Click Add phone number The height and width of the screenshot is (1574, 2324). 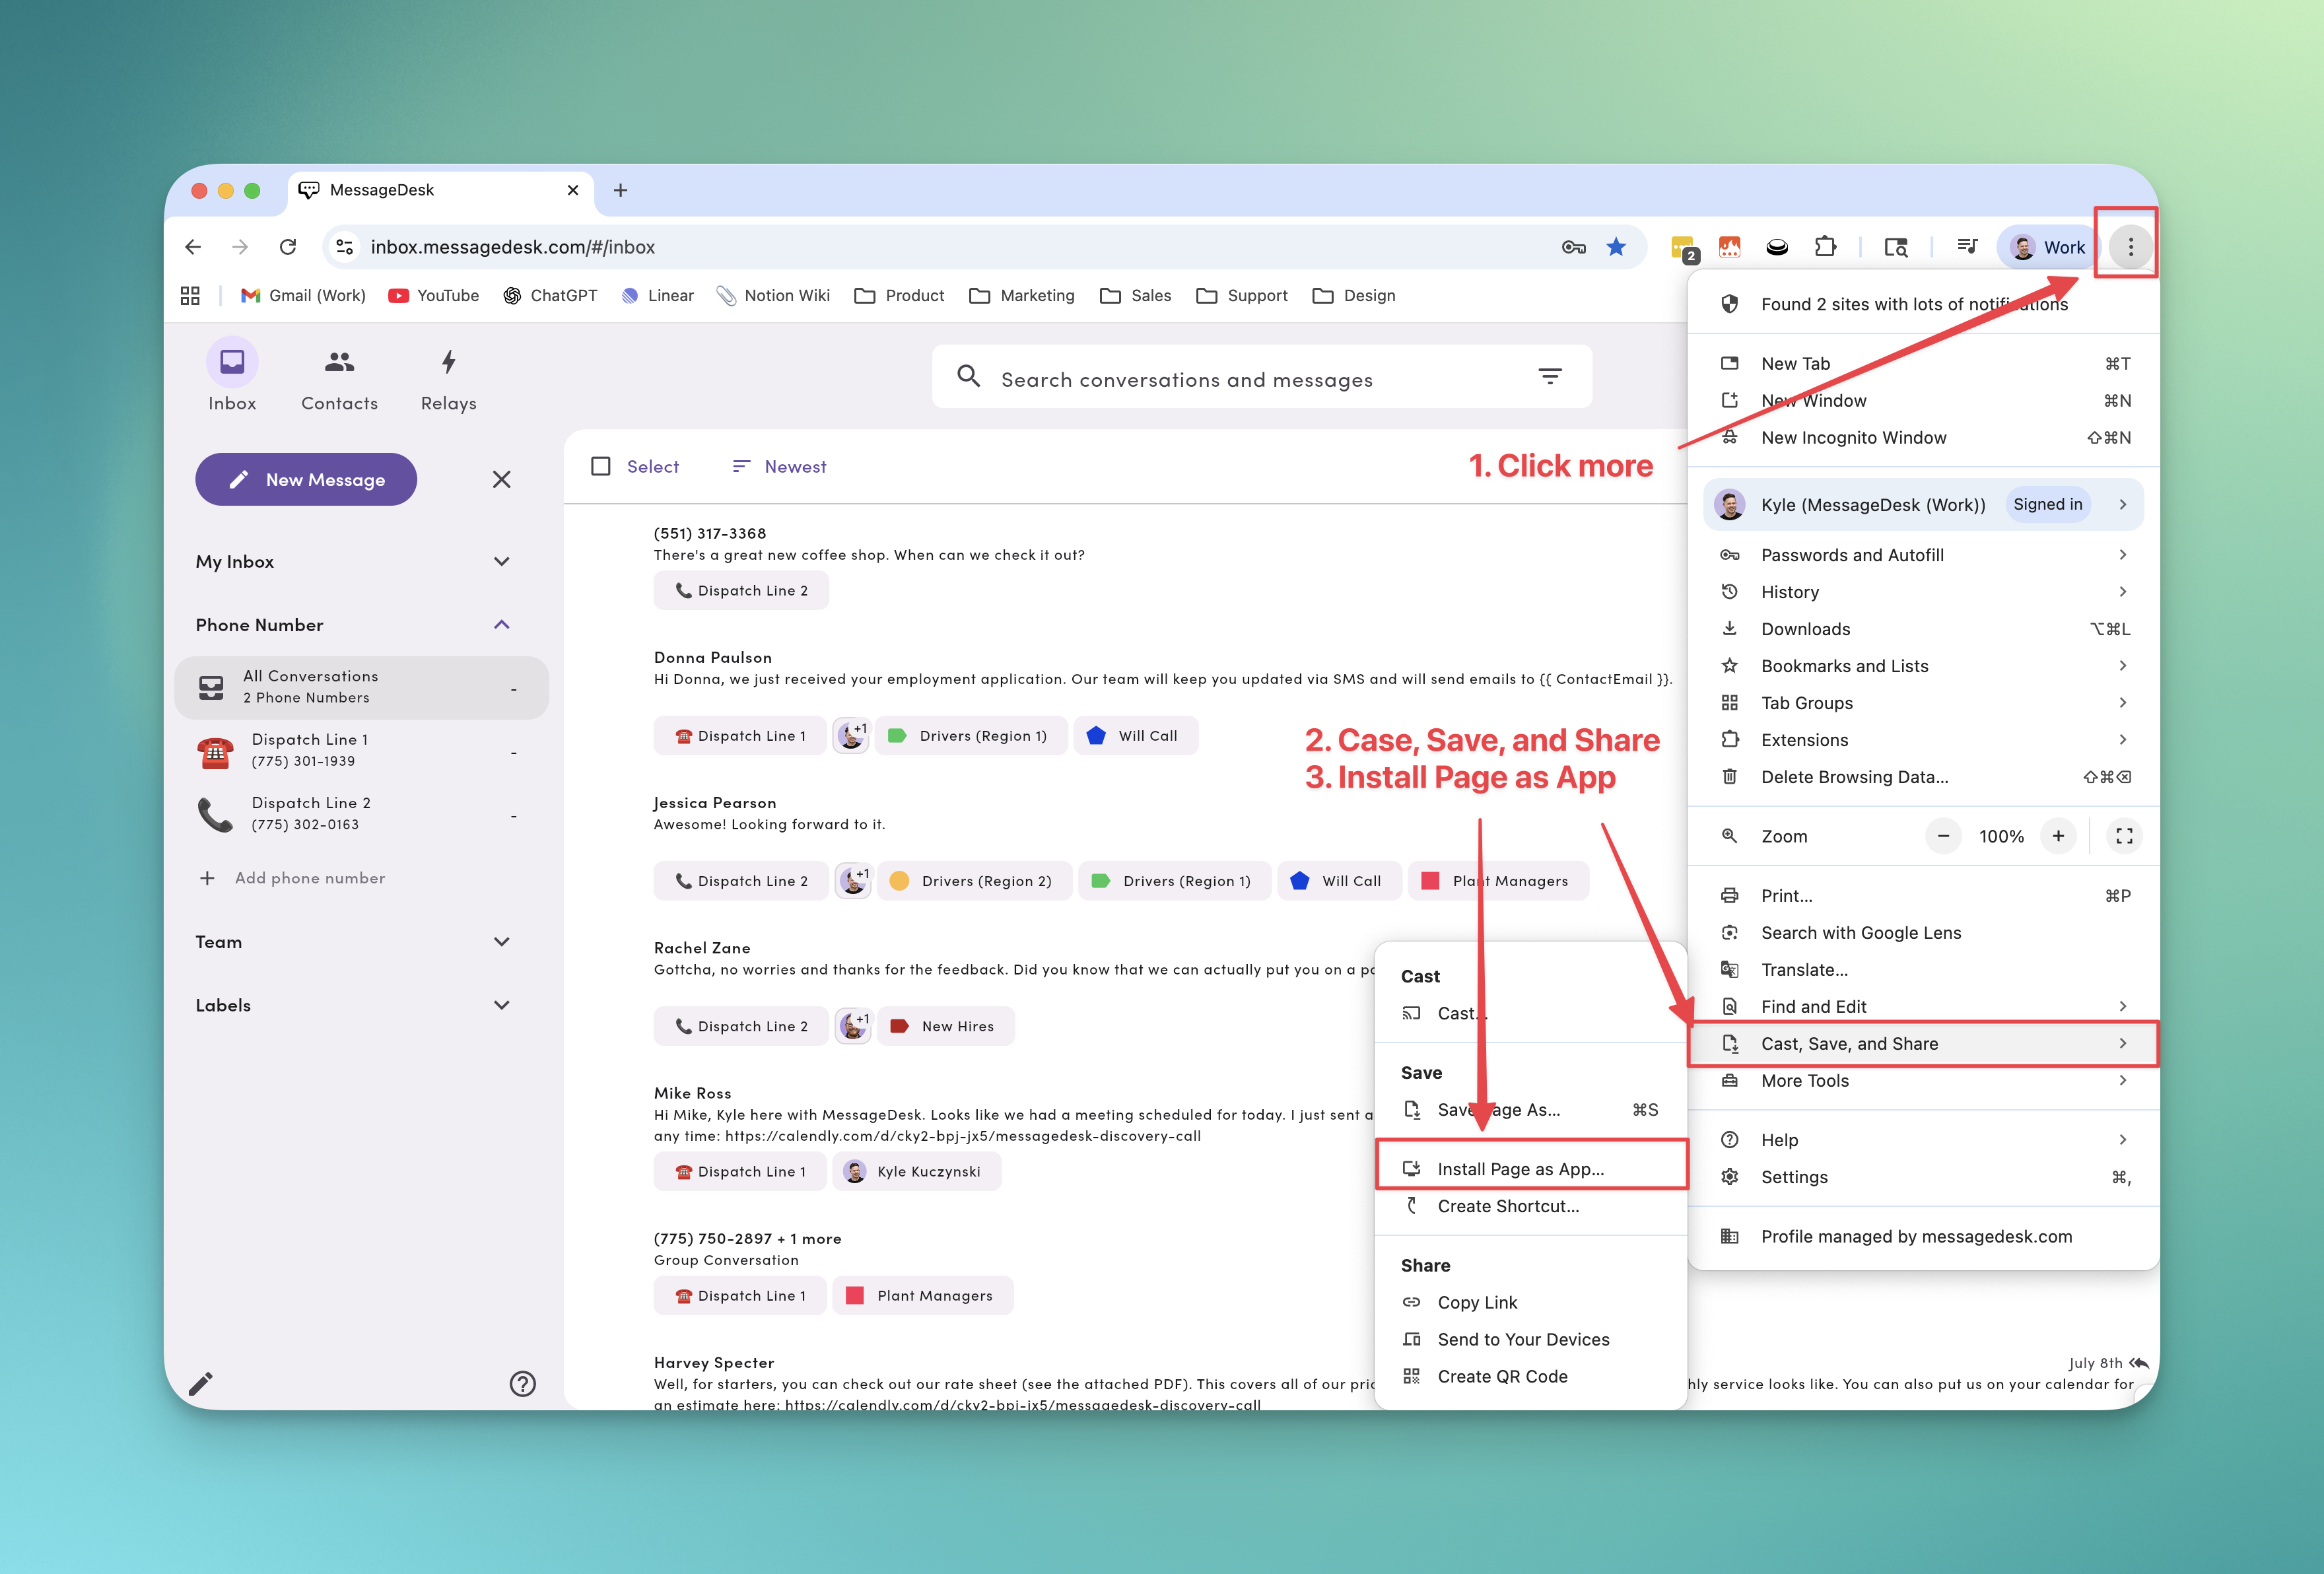(x=308, y=878)
